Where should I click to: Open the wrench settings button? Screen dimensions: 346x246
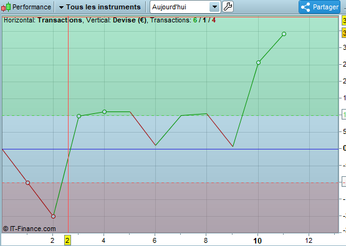(x=228, y=7)
